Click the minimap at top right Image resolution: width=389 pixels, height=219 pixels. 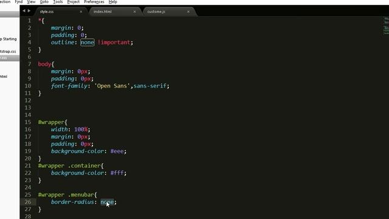386,26
